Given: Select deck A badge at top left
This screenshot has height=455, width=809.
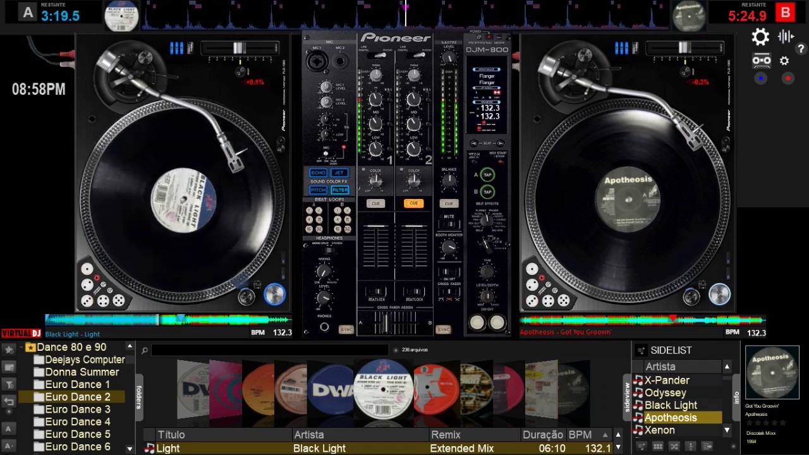Looking at the screenshot, I should tap(27, 12).
